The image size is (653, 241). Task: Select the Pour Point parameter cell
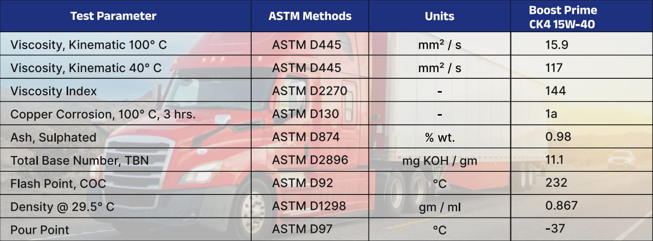pyautogui.click(x=39, y=230)
